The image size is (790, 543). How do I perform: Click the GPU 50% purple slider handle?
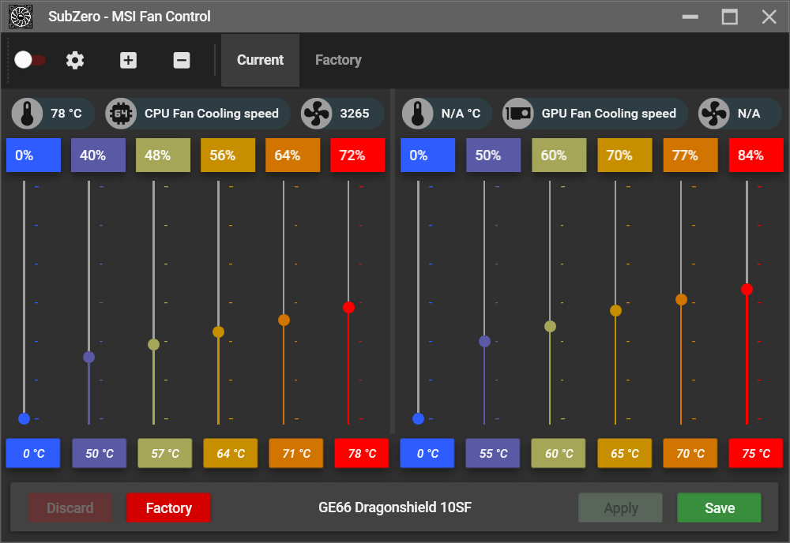click(484, 341)
